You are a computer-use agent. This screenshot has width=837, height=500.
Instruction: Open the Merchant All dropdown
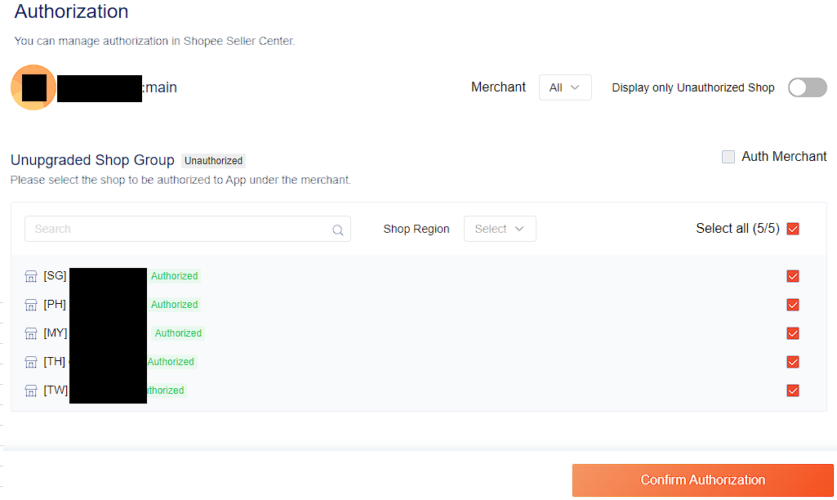565,87
